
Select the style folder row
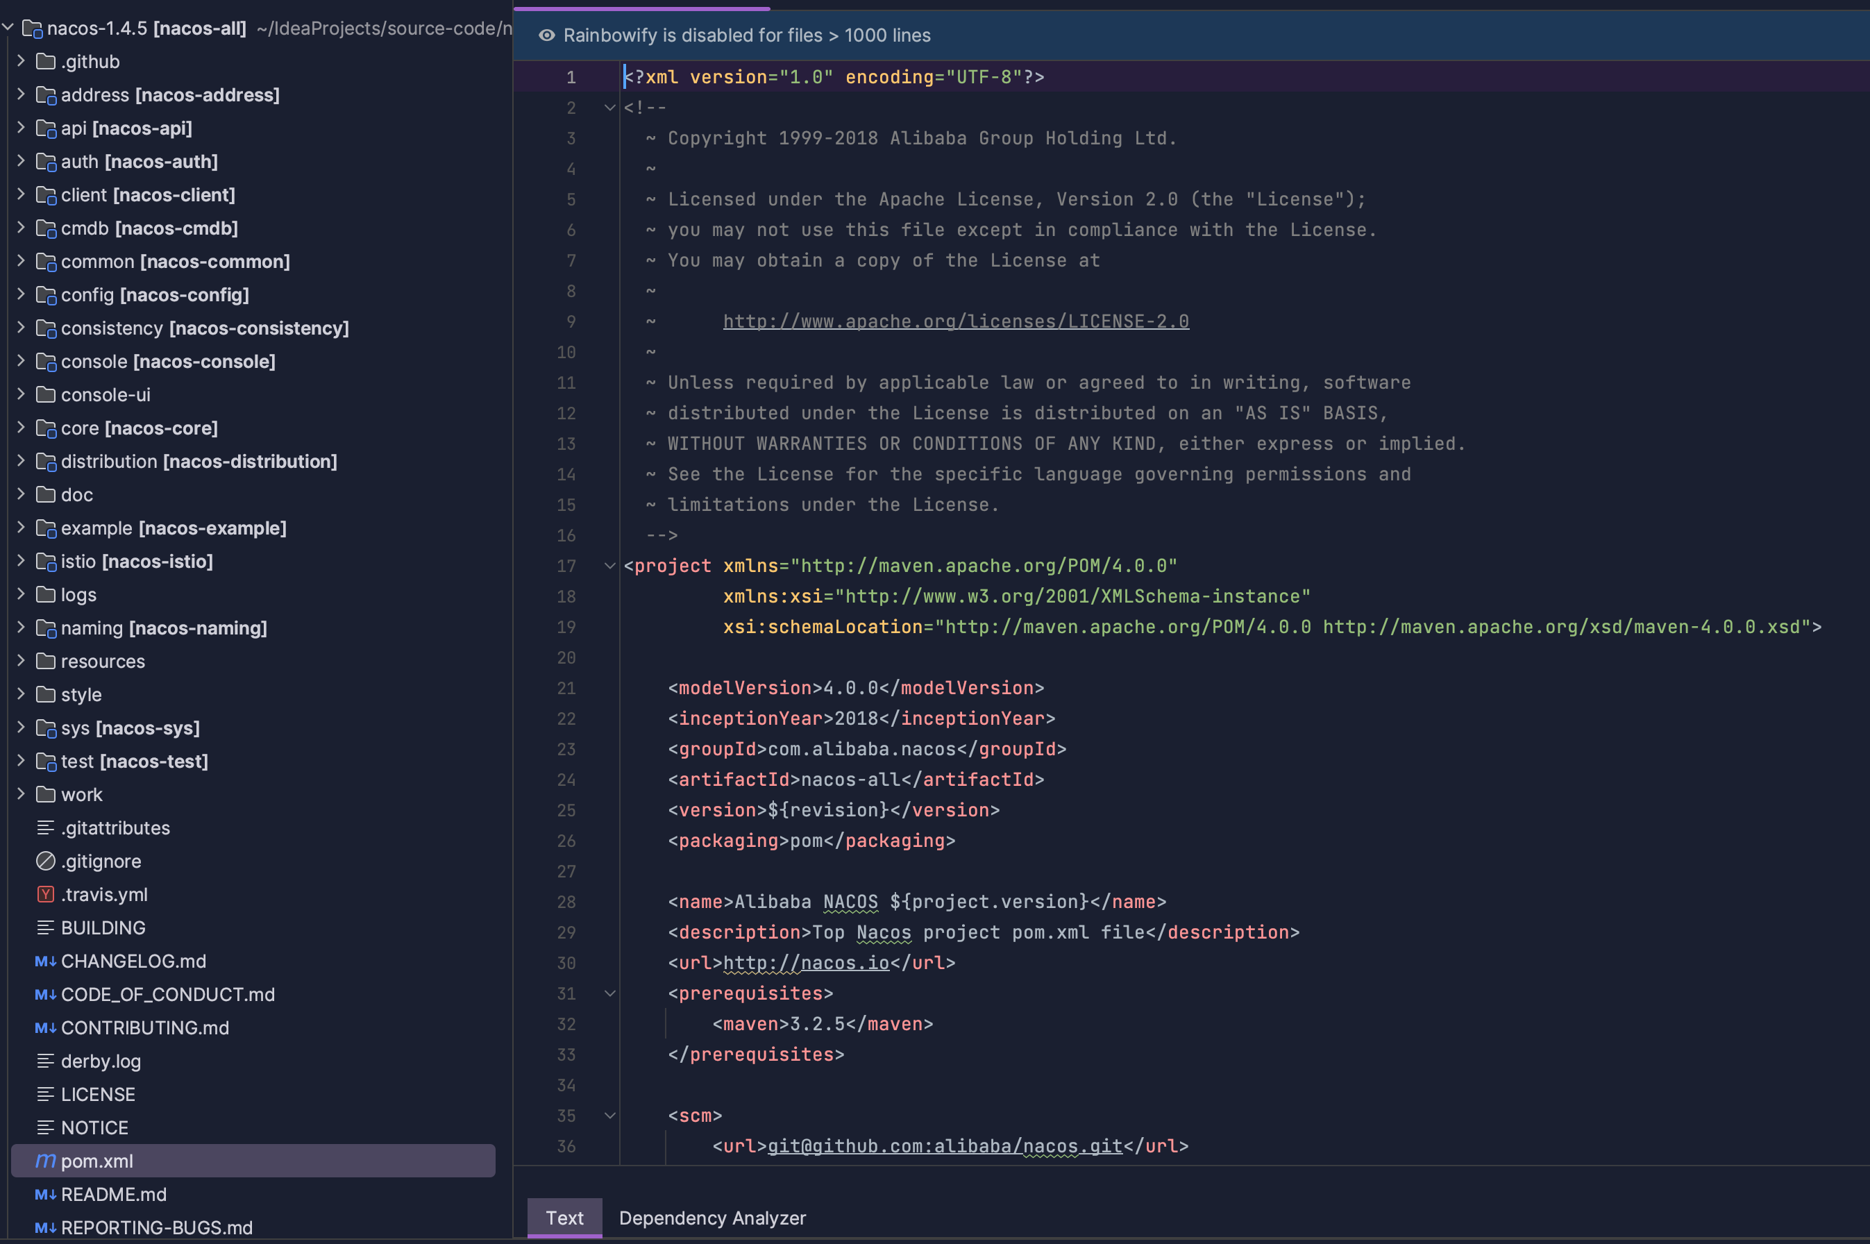[x=253, y=694]
